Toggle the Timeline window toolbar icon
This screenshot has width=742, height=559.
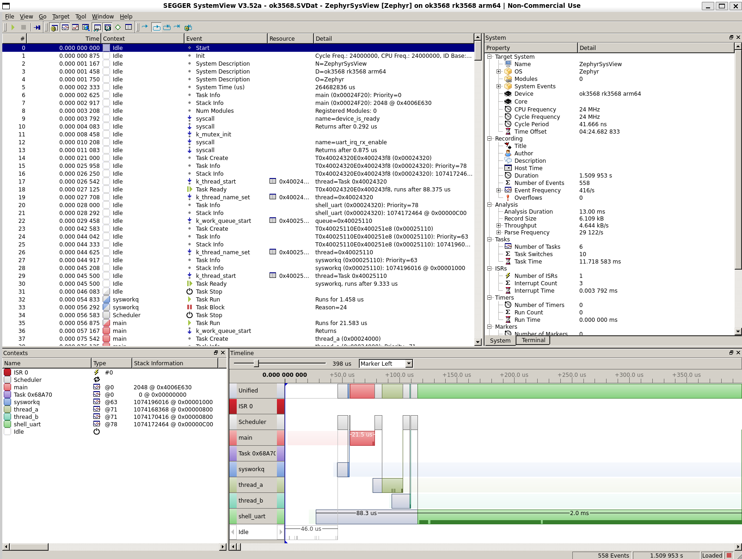click(65, 27)
